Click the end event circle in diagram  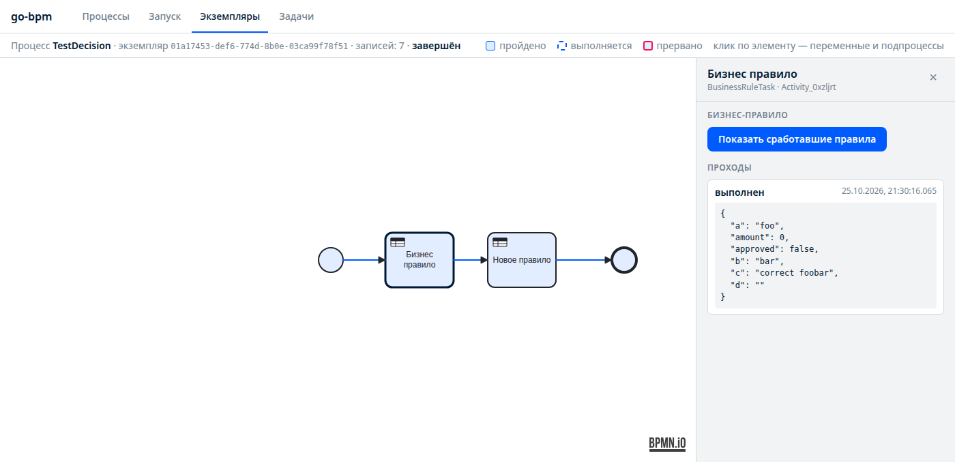[x=624, y=260]
